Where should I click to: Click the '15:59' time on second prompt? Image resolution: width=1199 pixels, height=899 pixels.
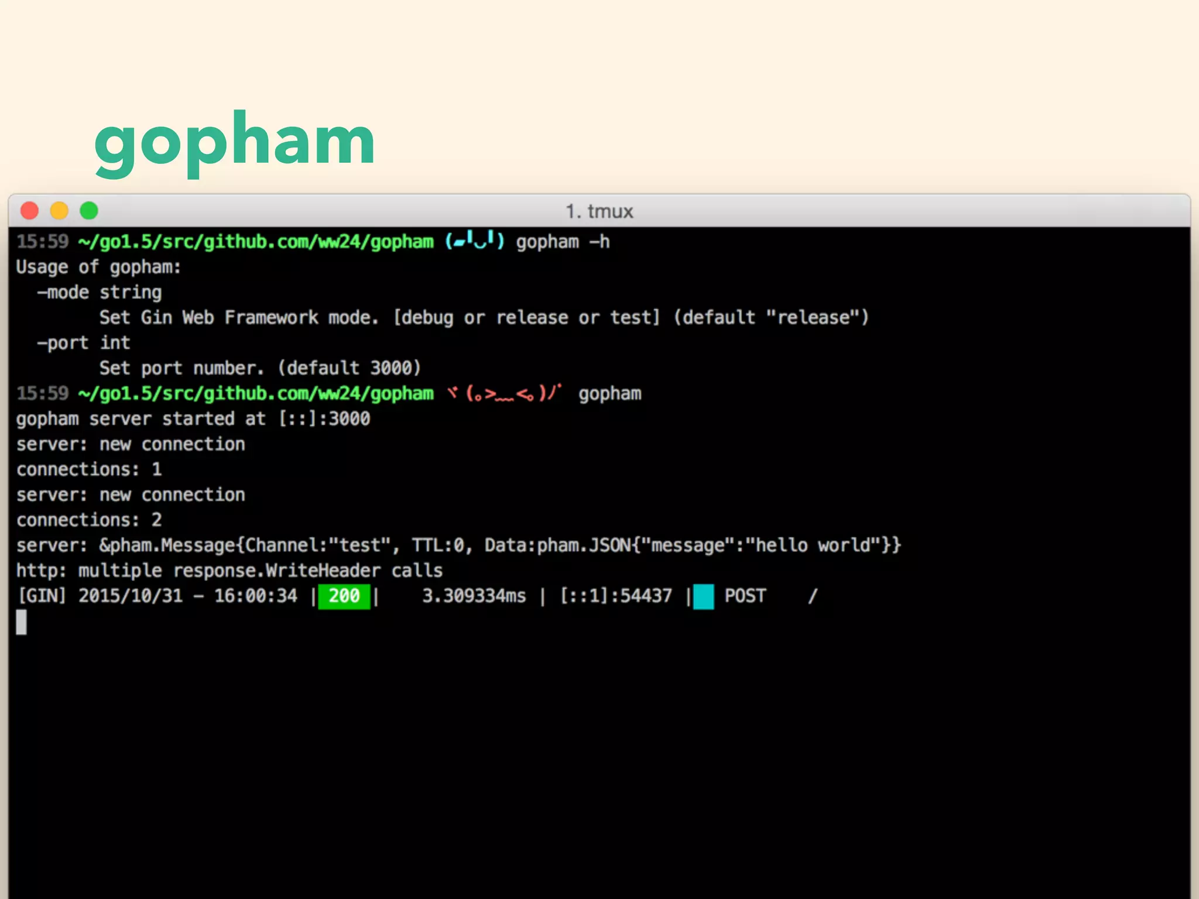tap(42, 393)
